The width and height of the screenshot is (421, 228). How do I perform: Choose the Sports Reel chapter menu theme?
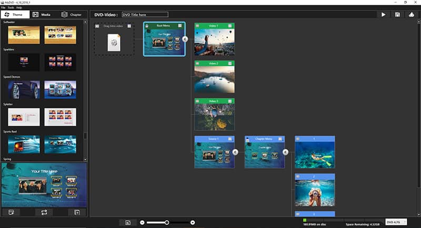[60, 144]
